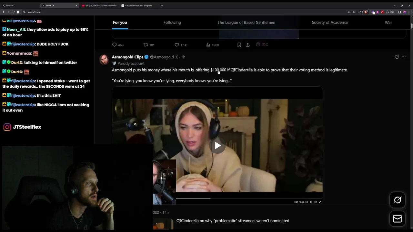
Task: Open the pink X extension icon
Action: click(x=378, y=12)
